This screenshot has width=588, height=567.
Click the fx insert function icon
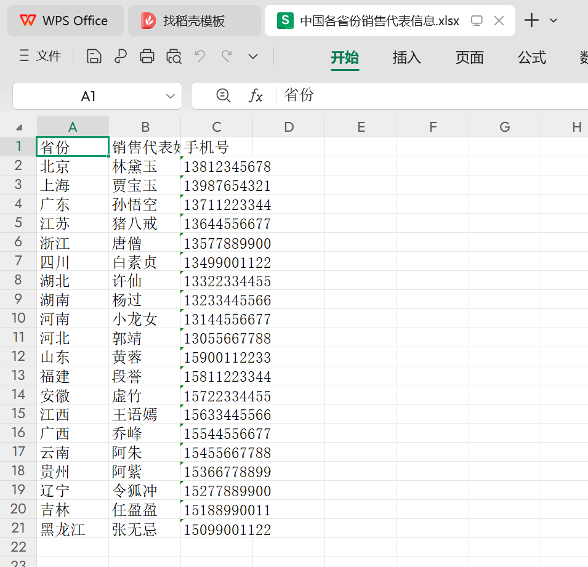[x=256, y=95]
